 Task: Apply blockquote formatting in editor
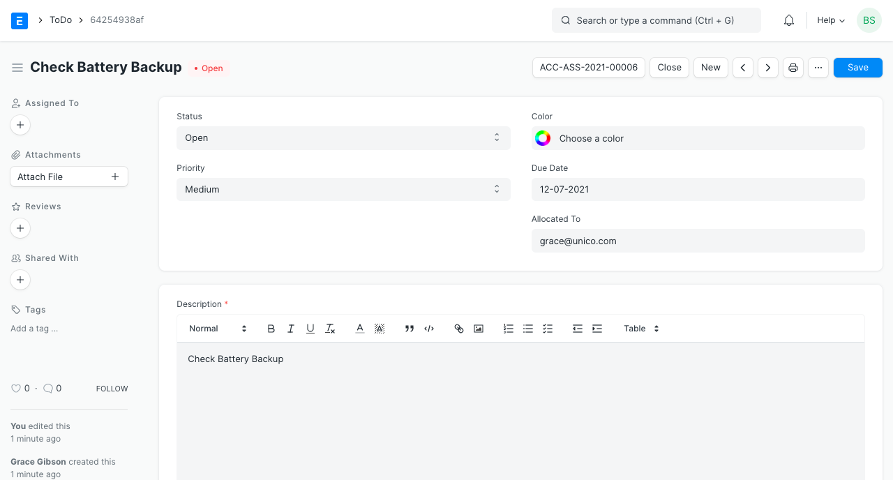coord(410,329)
